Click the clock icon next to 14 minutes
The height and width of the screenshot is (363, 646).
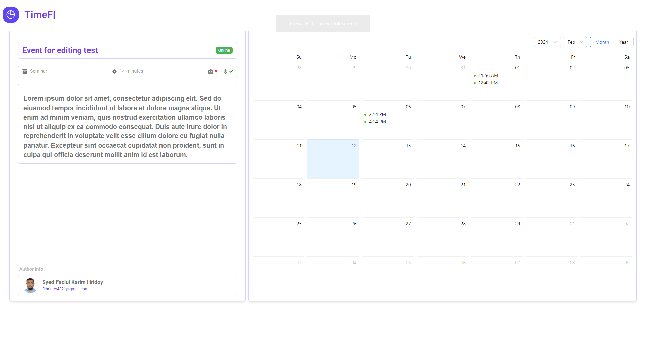[x=114, y=71]
